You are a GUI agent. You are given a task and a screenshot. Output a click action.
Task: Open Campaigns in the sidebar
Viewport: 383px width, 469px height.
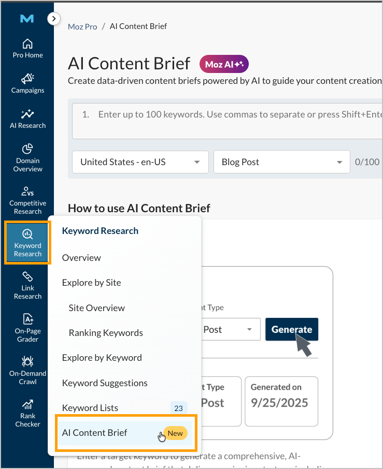(x=27, y=83)
